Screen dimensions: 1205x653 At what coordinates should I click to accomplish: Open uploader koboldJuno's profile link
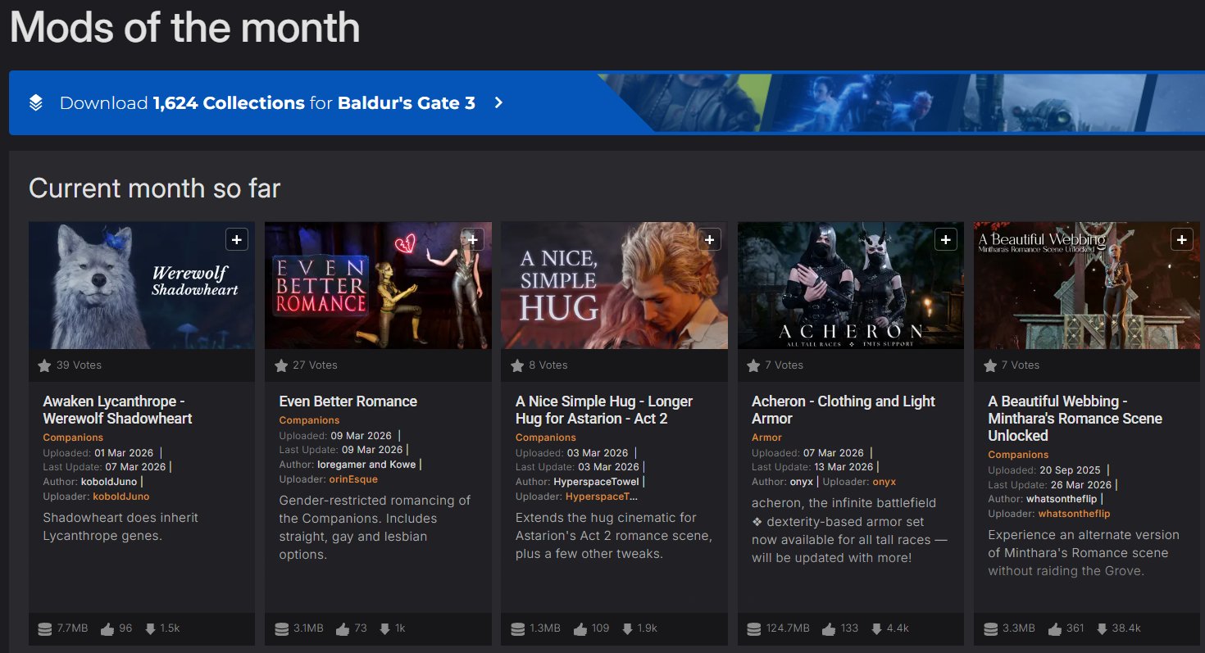[121, 497]
